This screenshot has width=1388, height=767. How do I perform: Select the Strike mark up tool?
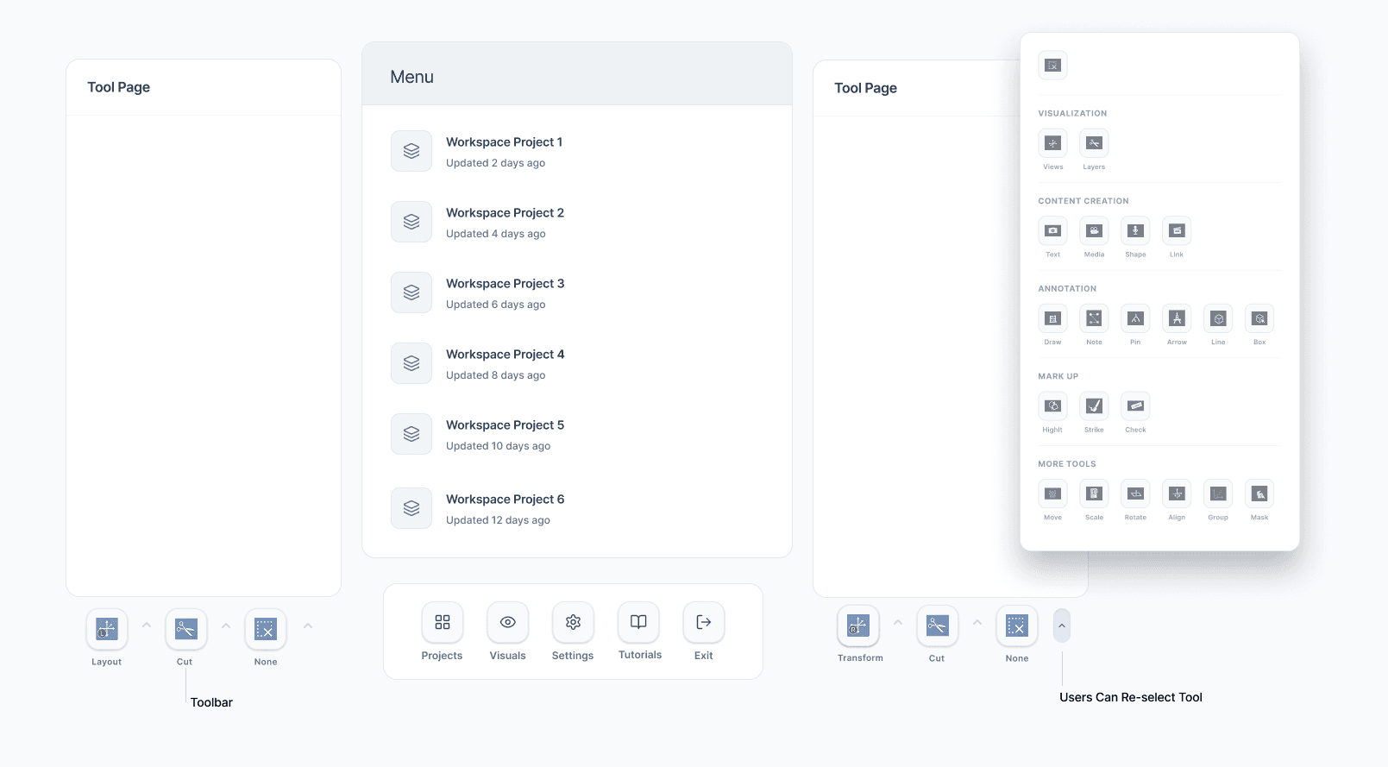pos(1095,406)
